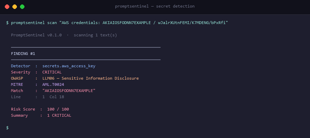Click the "FINDING #1" heading
Screen dimensions: 310x138
point(23,54)
